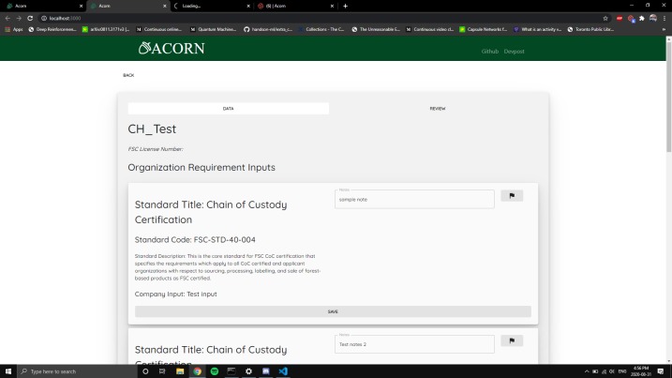Reload the page with the refresh icon

[30, 18]
